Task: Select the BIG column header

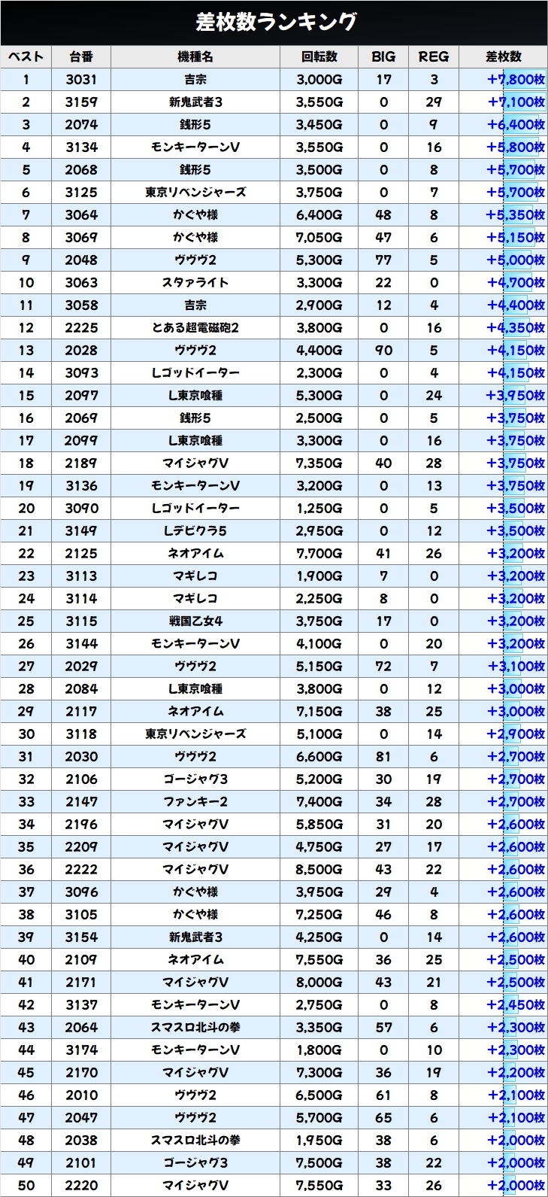Action: pyautogui.click(x=383, y=57)
